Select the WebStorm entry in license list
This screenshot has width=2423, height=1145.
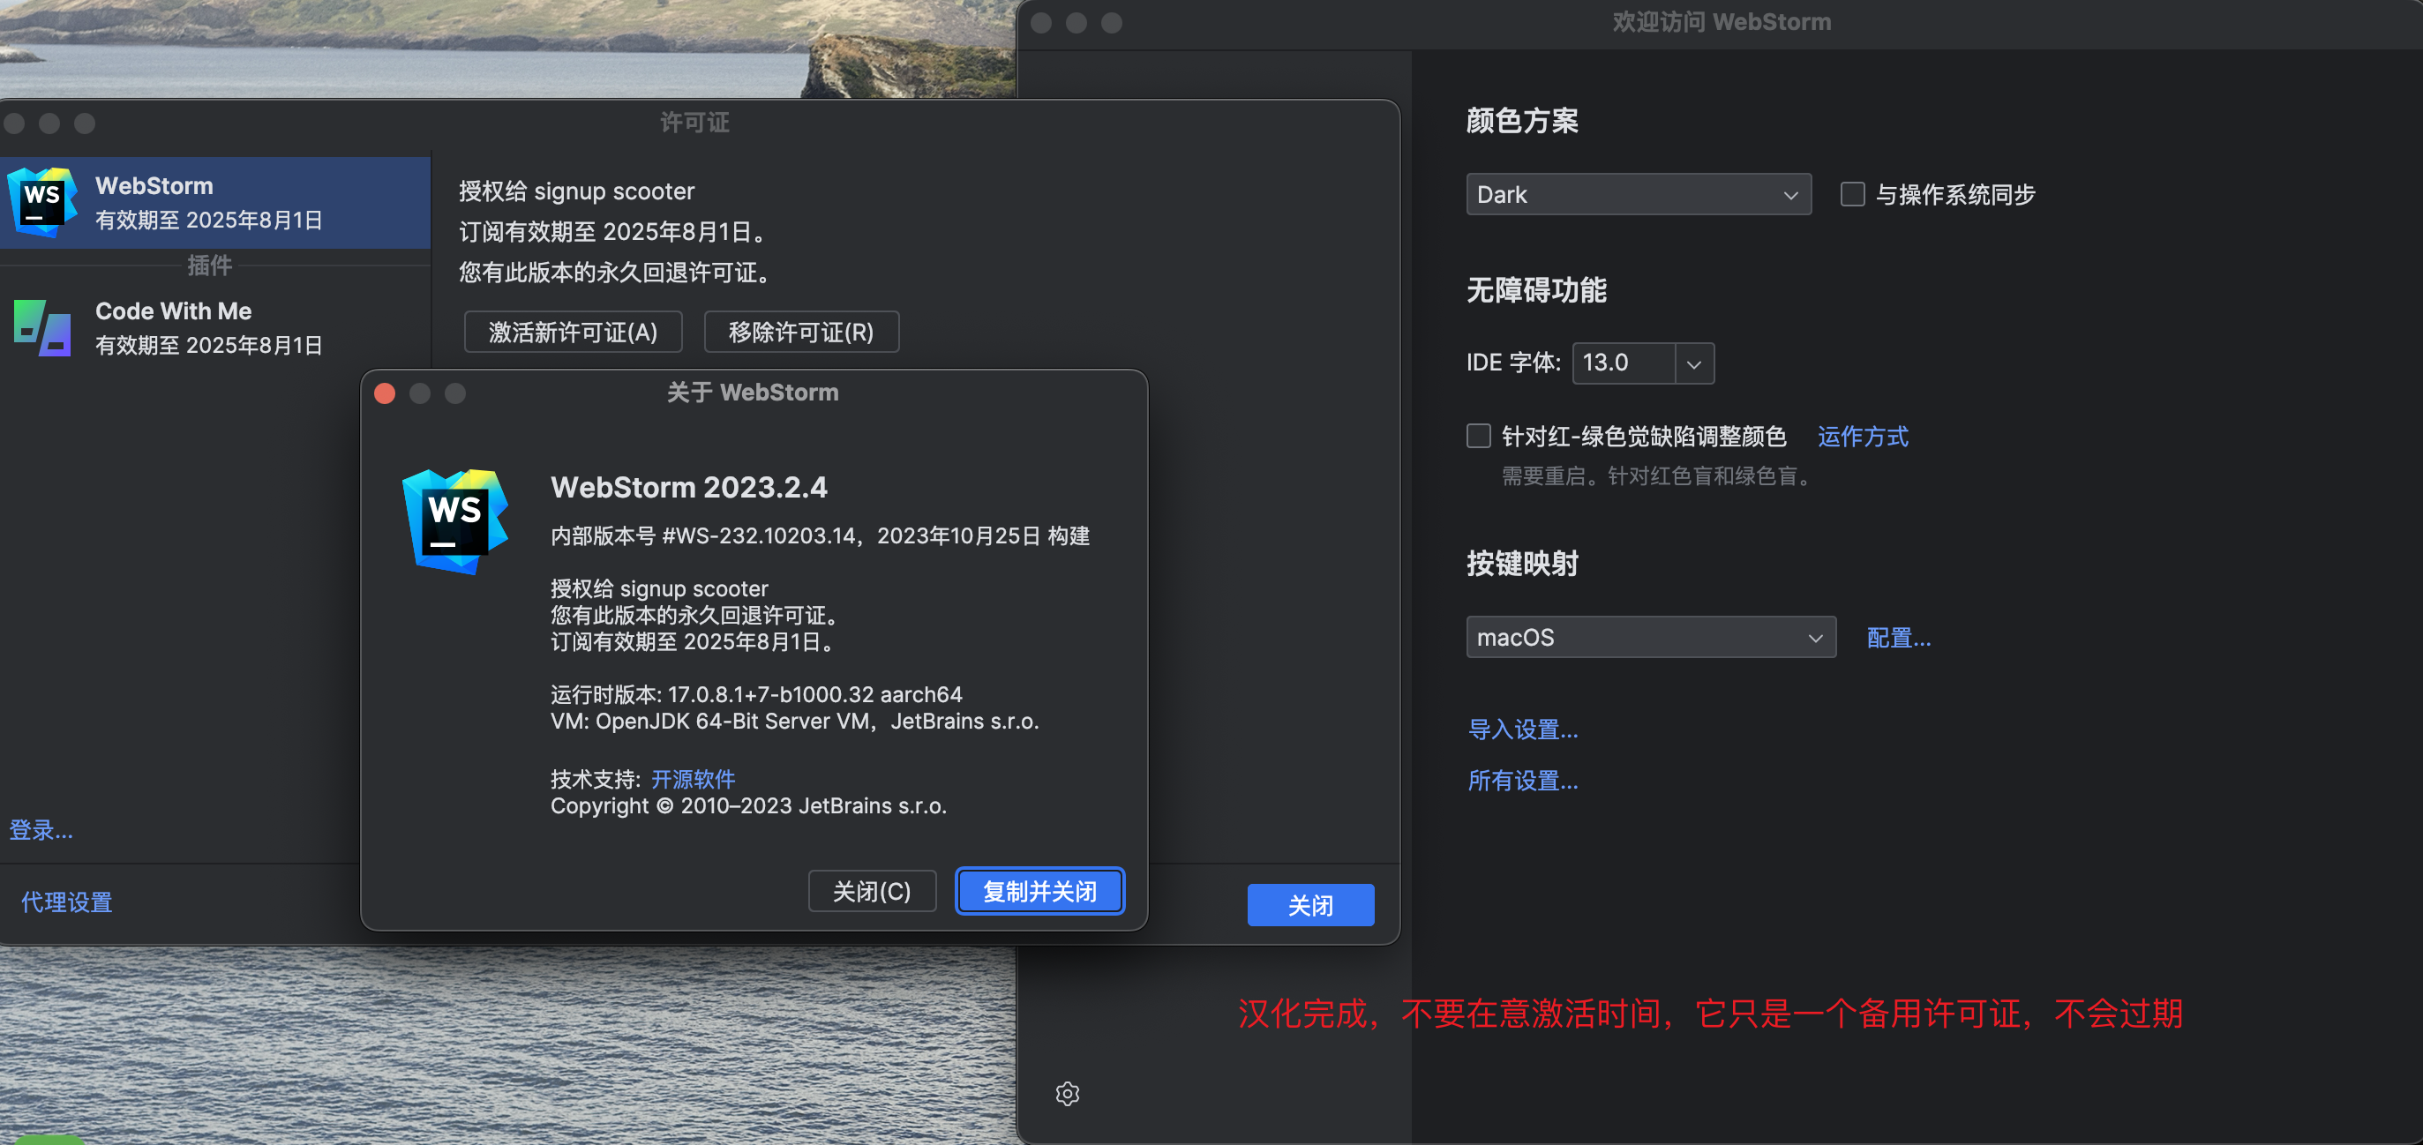click(215, 202)
